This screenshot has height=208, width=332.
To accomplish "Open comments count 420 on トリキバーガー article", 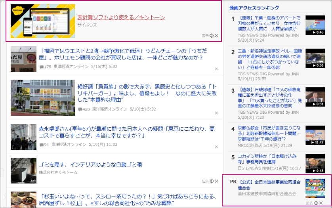I will click(84, 109).
